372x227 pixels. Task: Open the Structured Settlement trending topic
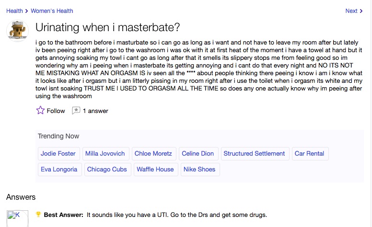pyautogui.click(x=255, y=154)
